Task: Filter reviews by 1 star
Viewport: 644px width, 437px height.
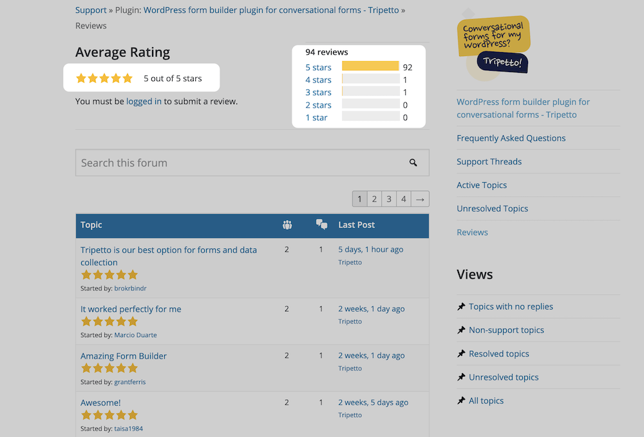Action: 316,118
